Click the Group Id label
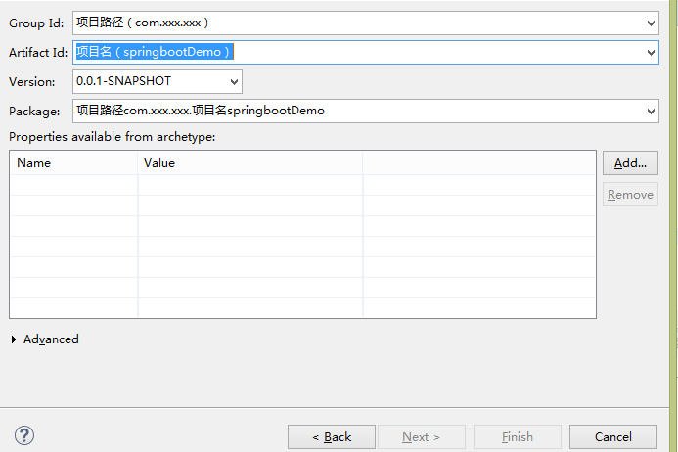678x452 pixels. coord(36,23)
